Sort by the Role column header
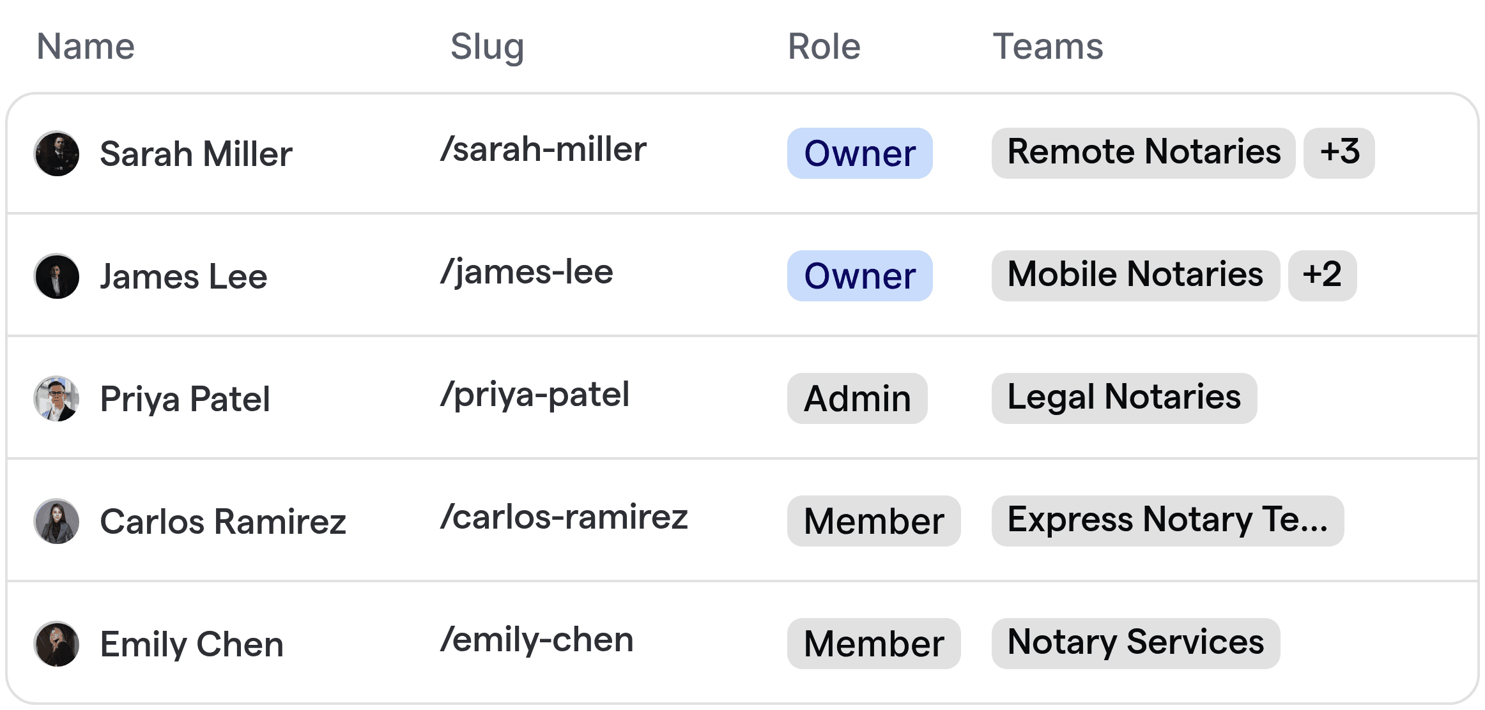This screenshot has width=1485, height=710. [x=824, y=47]
